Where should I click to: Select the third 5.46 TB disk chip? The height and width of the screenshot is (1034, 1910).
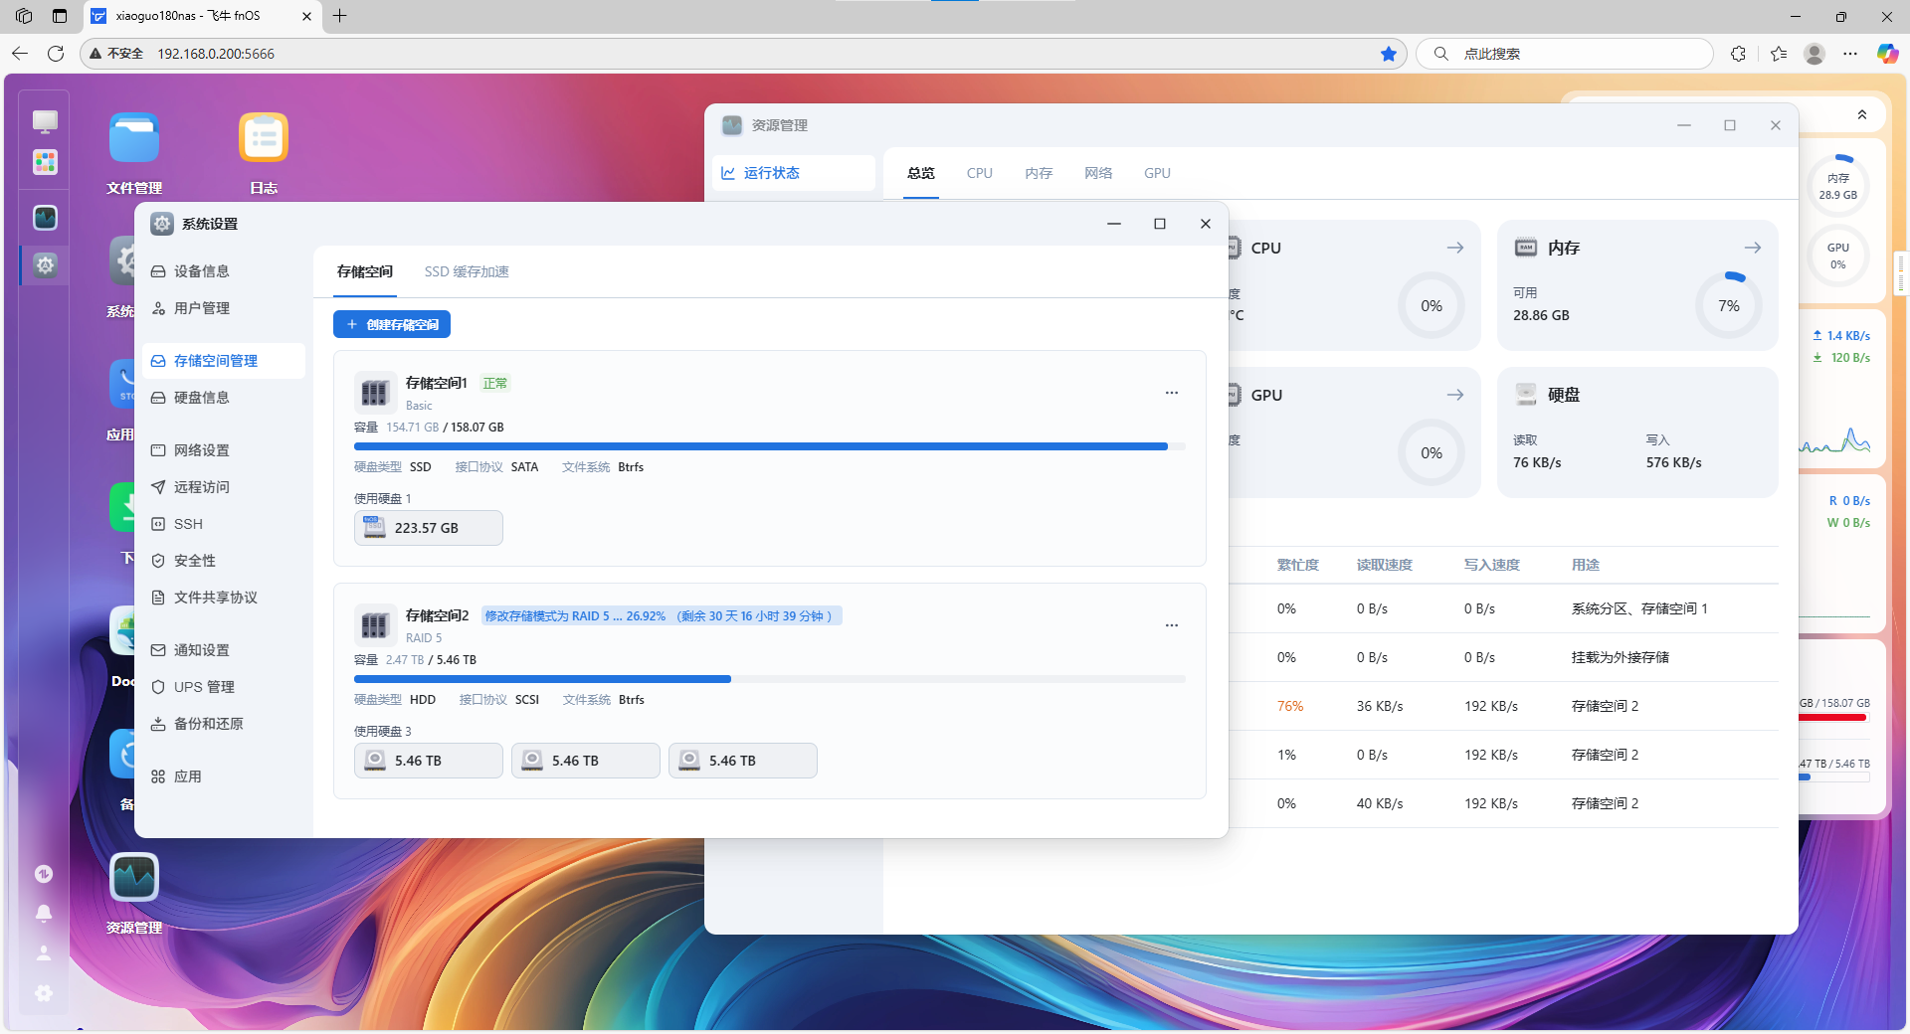pos(743,761)
